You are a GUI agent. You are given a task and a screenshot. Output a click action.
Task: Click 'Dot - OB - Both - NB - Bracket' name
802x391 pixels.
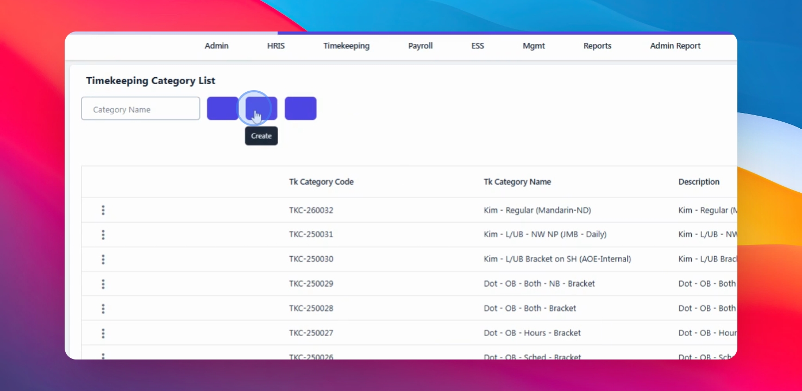click(539, 283)
